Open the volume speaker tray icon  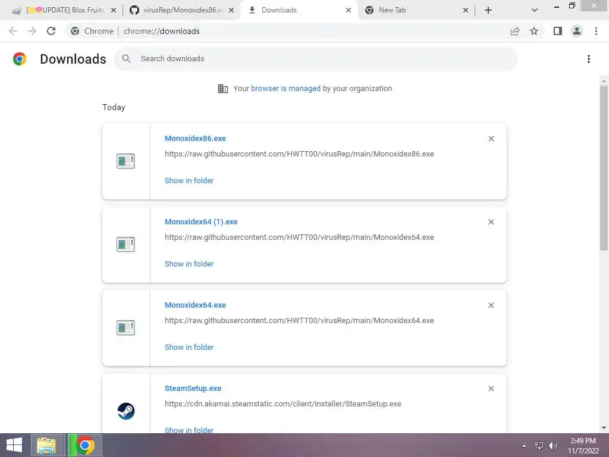pos(553,446)
